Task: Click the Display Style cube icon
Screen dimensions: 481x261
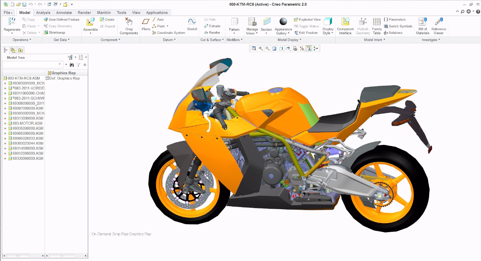Action: point(328,22)
